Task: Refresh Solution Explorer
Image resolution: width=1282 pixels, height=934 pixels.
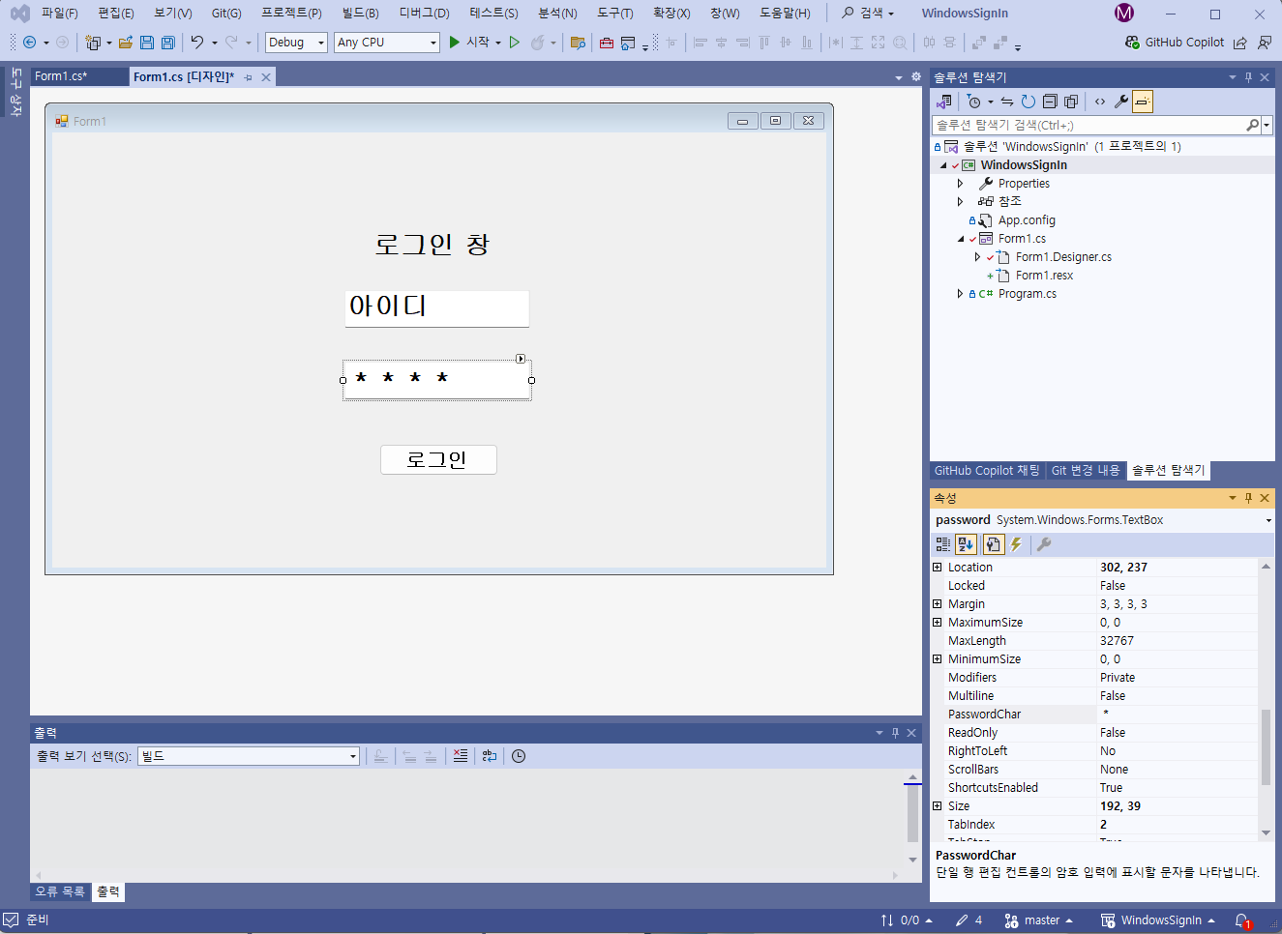Action: click(1029, 102)
